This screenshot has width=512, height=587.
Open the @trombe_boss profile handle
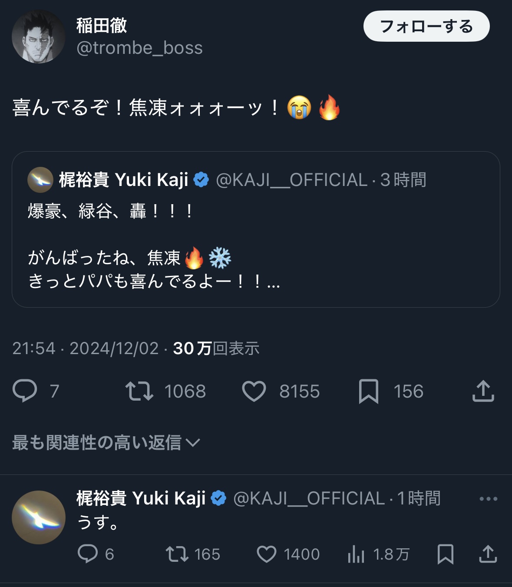[139, 48]
